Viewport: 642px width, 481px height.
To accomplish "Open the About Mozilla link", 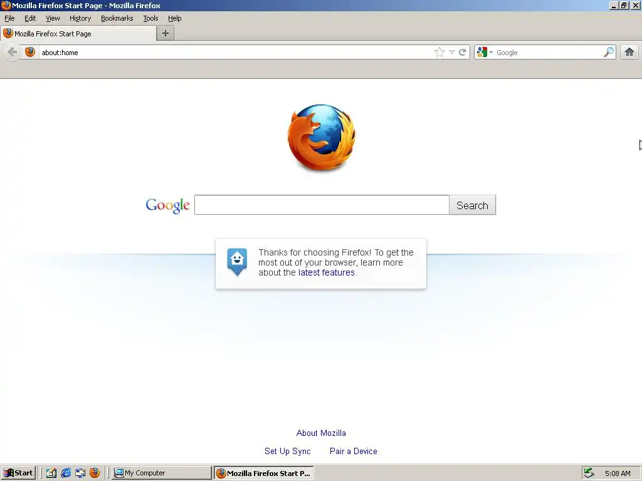I will tap(321, 433).
